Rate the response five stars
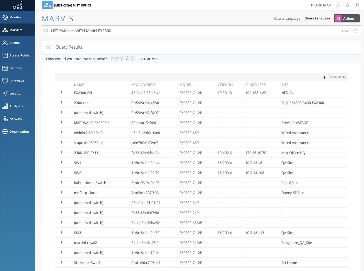Image resolution: width=364 pixels, height=271 pixels. point(133,59)
